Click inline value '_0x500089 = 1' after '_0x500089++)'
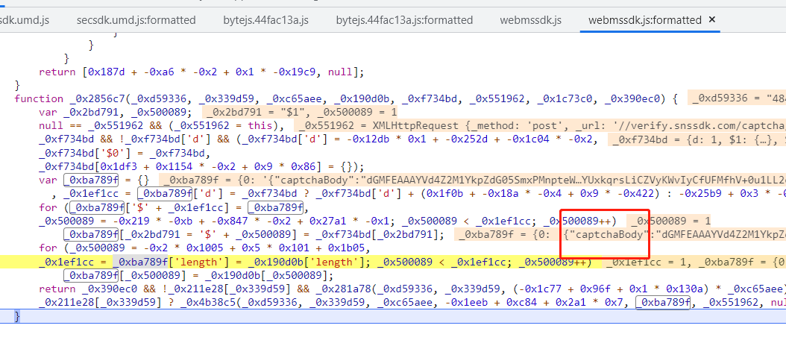This screenshot has width=786, height=346. pos(670,221)
